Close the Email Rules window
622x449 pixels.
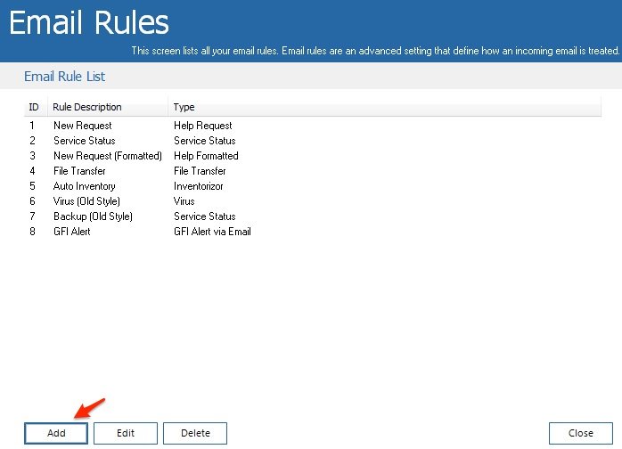point(580,433)
